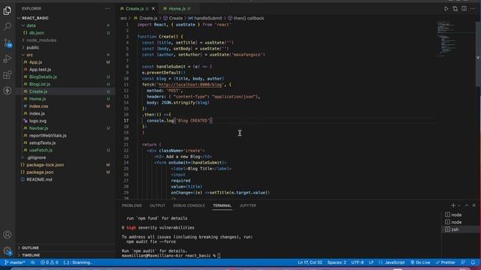Image resolution: width=481 pixels, height=270 pixels.
Task: Click the editor minimap code overview
Action: 455,39
